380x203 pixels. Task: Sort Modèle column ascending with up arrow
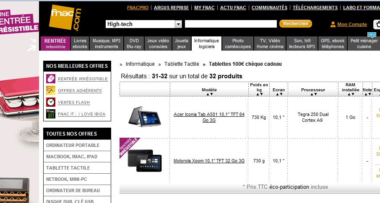208,94
